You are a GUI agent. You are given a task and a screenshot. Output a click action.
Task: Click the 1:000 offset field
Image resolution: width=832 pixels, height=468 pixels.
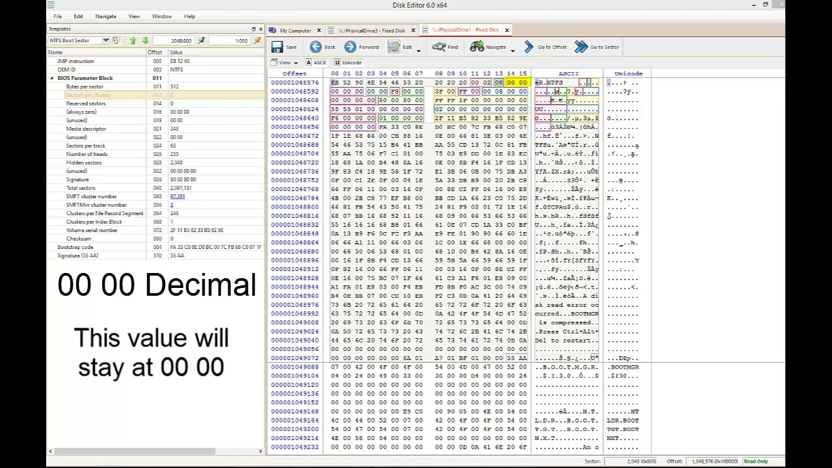[231, 40]
